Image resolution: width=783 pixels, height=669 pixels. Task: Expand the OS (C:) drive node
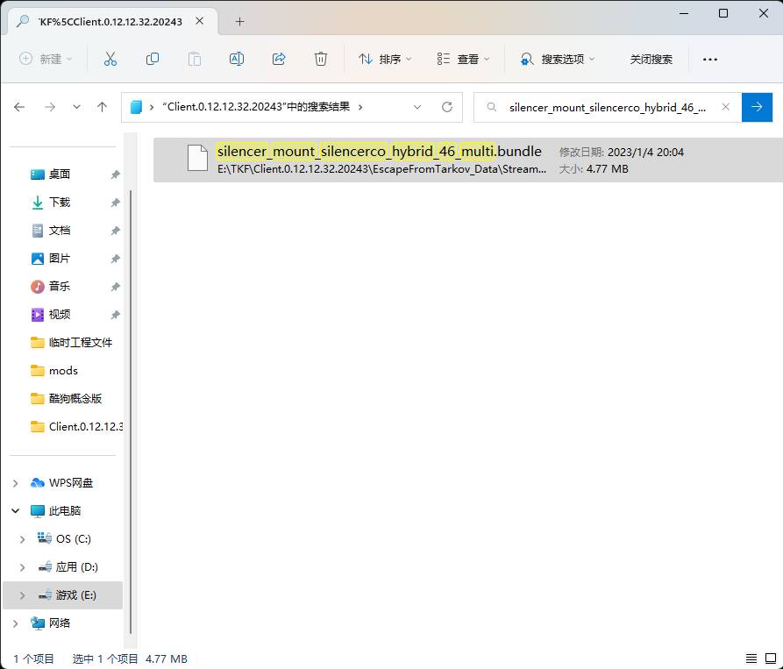[x=23, y=539]
